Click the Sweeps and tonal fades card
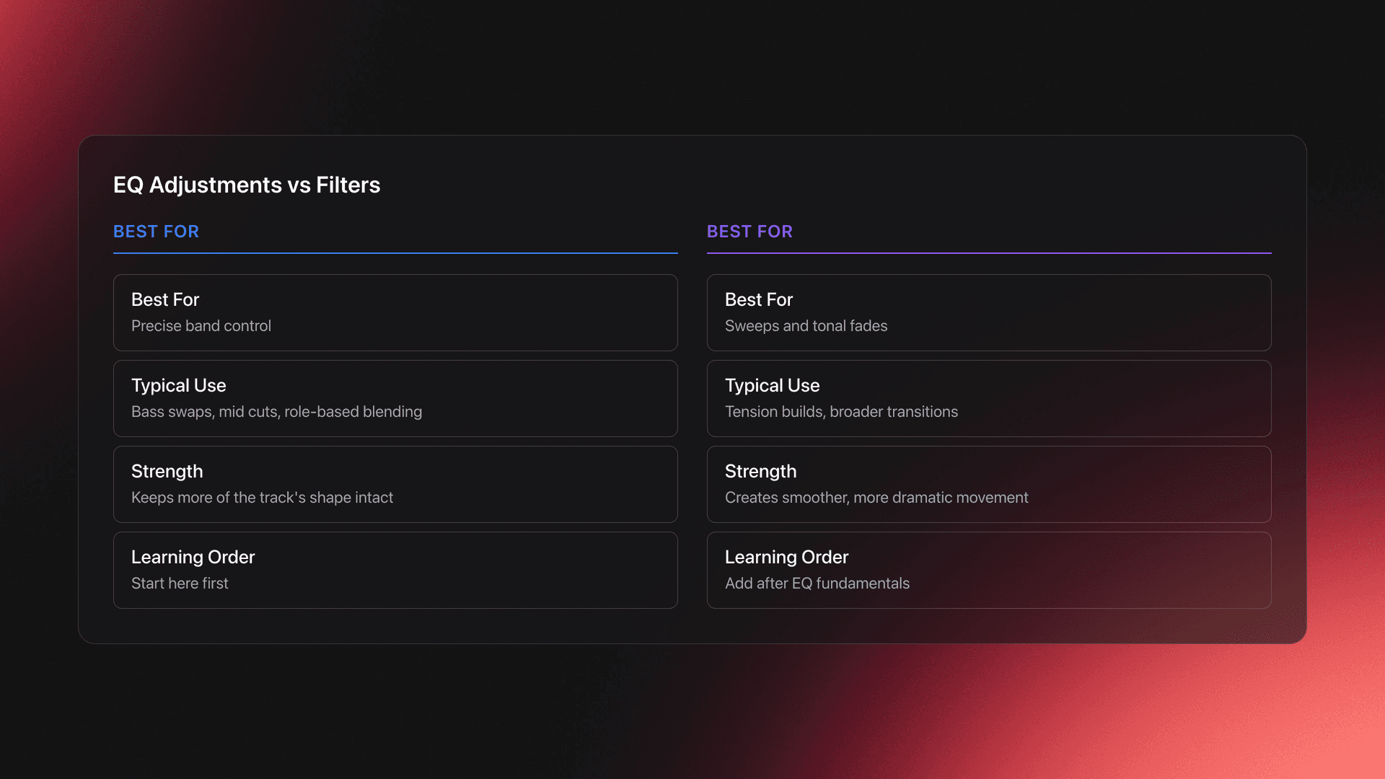The height and width of the screenshot is (779, 1385). pos(988,312)
